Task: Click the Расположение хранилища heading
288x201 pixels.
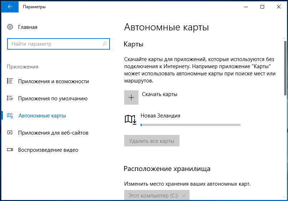Action: 167,169
